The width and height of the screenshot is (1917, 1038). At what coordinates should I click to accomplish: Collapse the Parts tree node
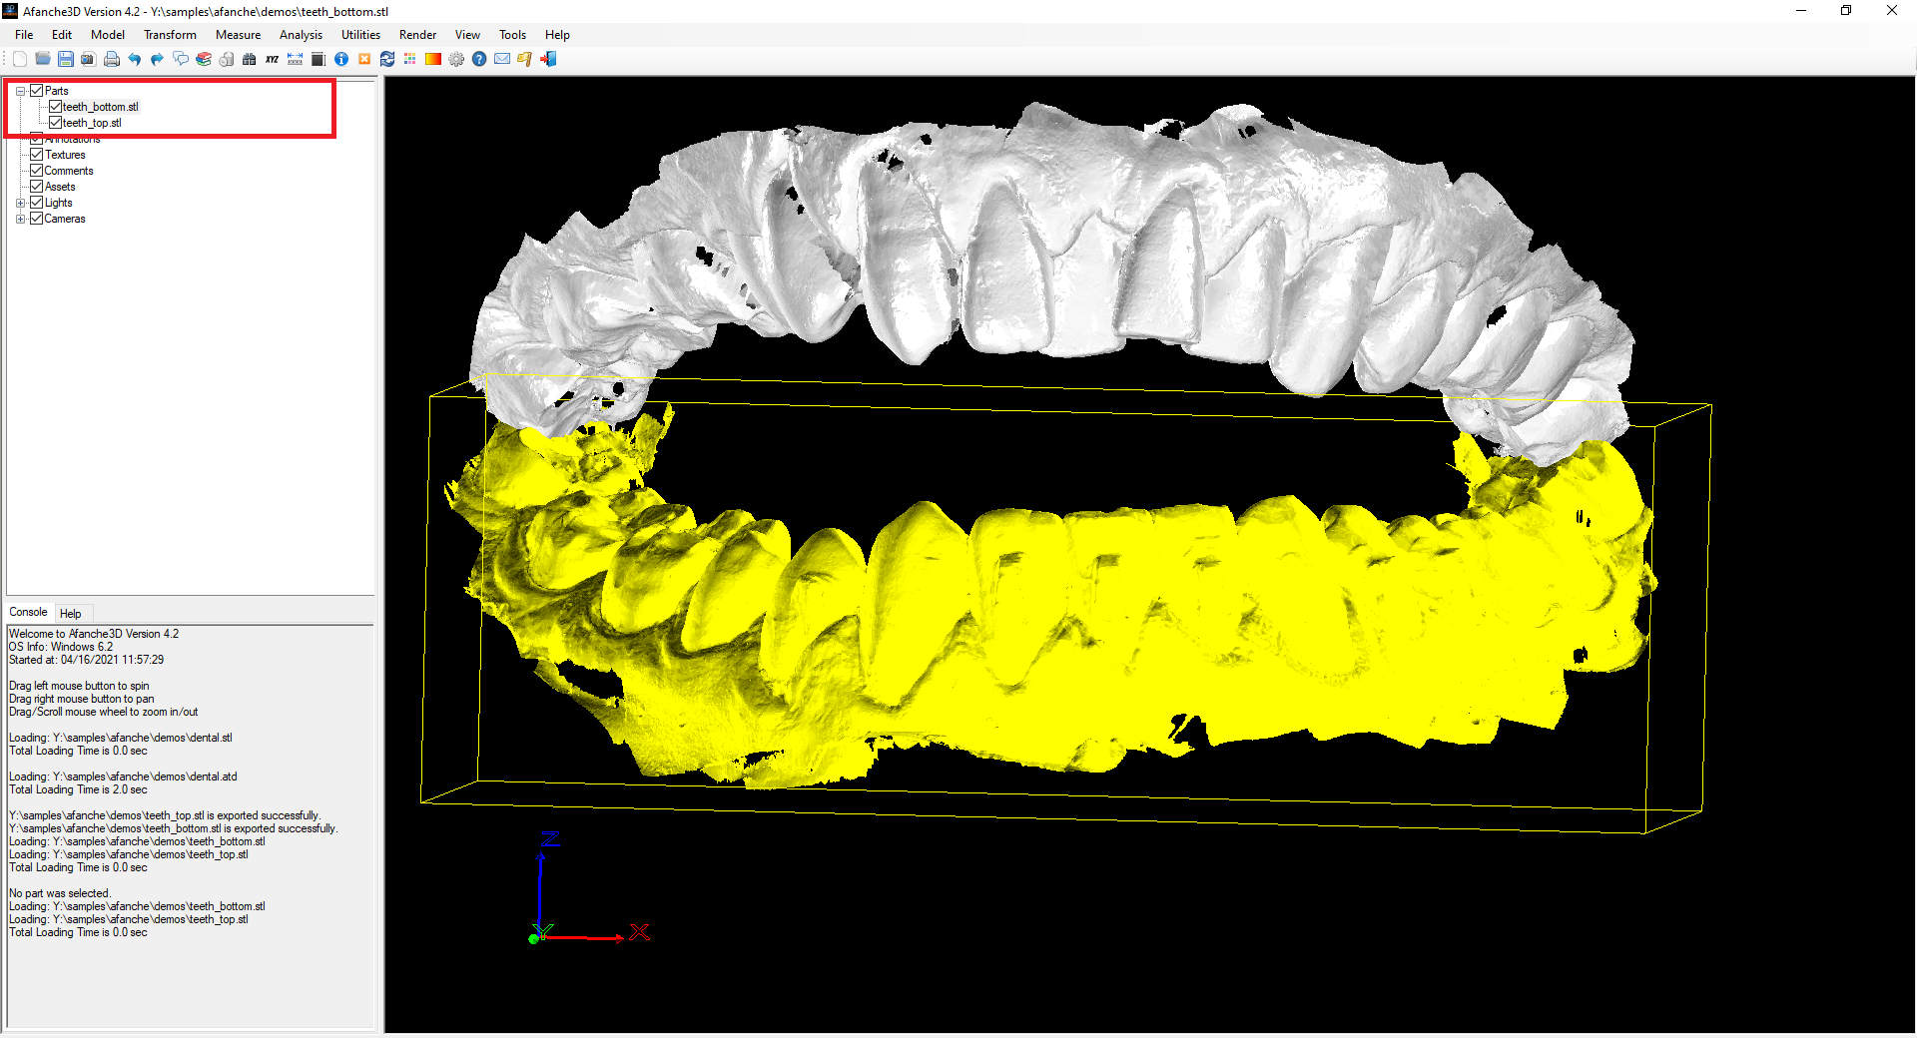coord(20,91)
